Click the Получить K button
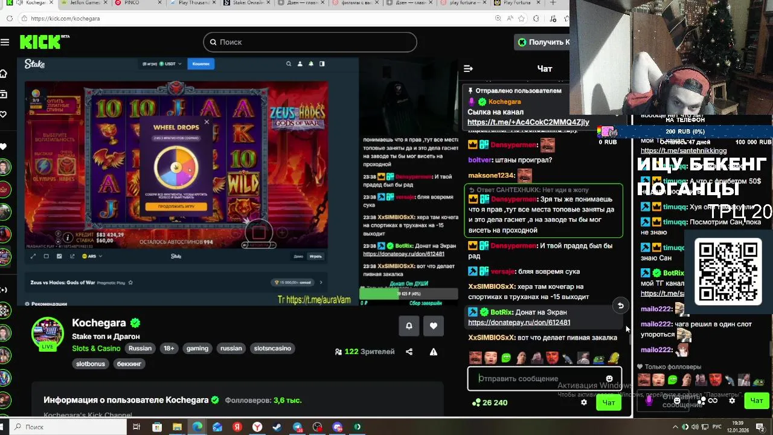 coord(542,42)
